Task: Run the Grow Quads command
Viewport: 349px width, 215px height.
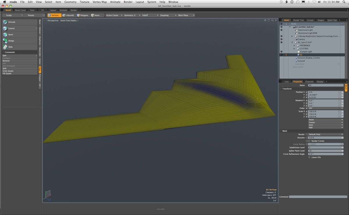Action: pos(8,71)
